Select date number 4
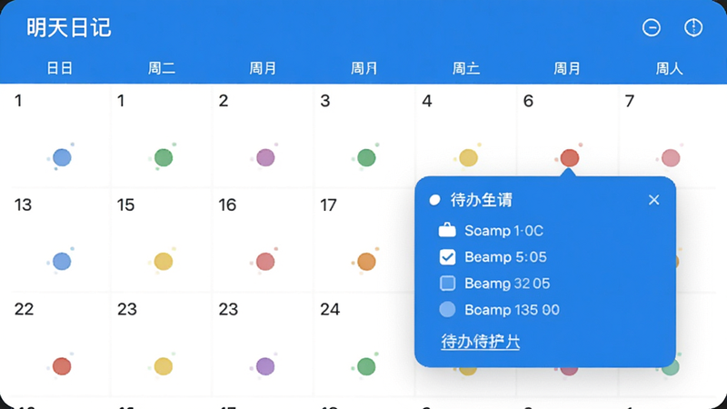 426,101
